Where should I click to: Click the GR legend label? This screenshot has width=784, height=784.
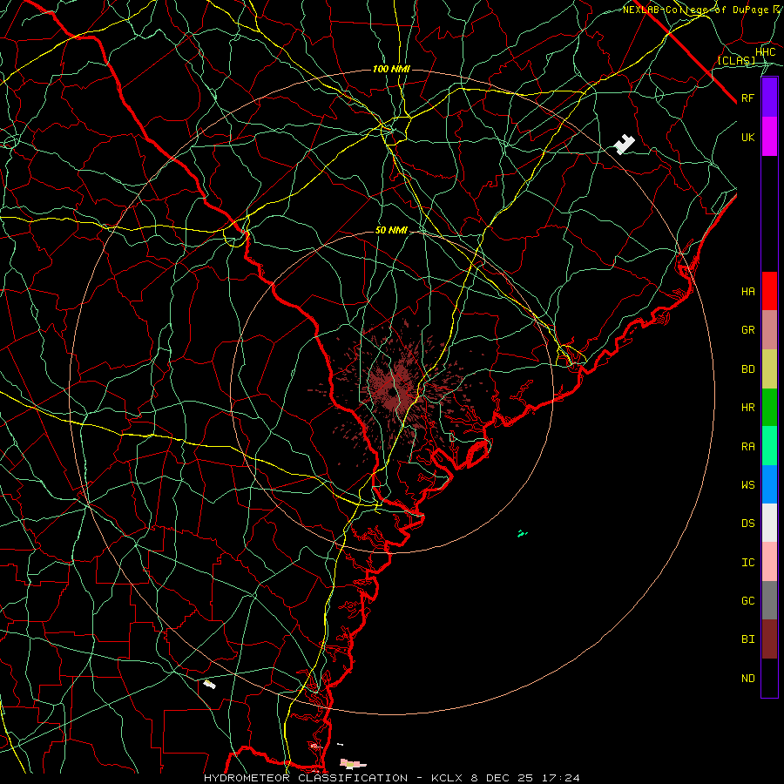747,330
